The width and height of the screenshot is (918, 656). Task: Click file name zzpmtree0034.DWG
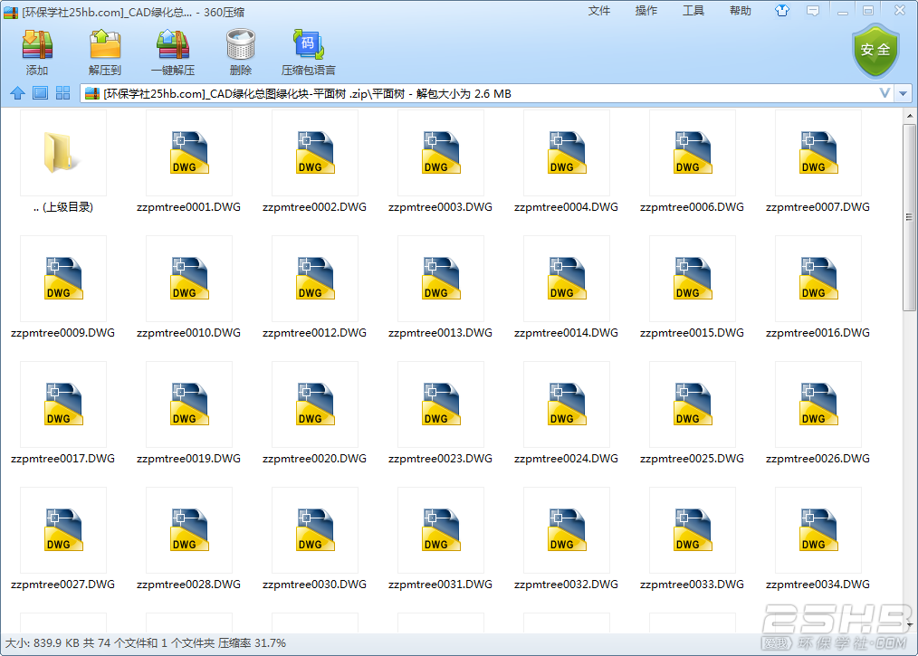tap(818, 585)
